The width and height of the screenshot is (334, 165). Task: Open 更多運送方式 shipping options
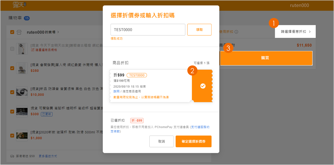[x=48, y=156]
